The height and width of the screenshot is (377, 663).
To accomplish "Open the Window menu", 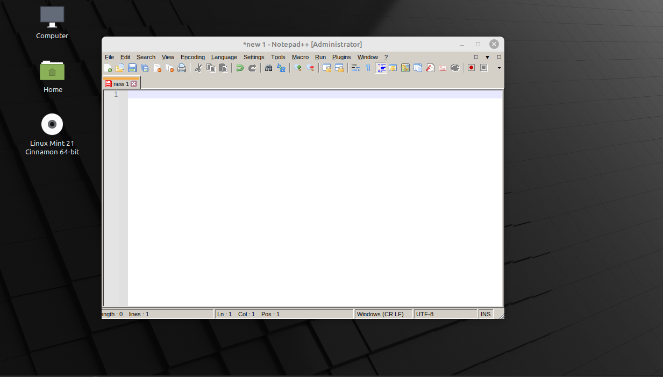I will point(368,57).
